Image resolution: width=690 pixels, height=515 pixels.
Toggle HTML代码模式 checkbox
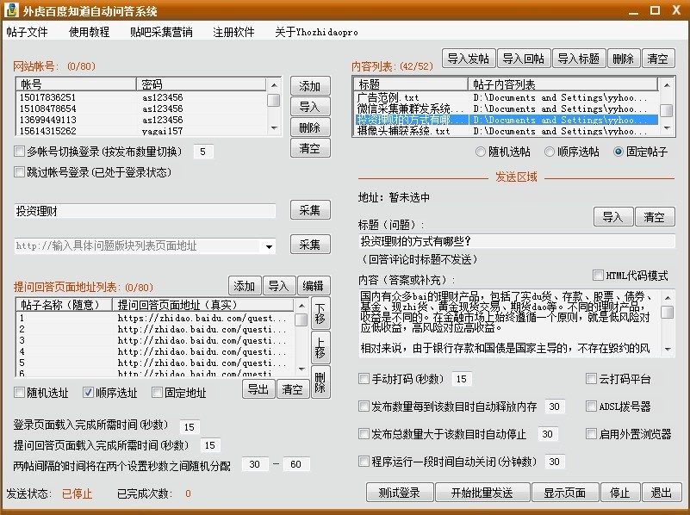pyautogui.click(x=598, y=276)
